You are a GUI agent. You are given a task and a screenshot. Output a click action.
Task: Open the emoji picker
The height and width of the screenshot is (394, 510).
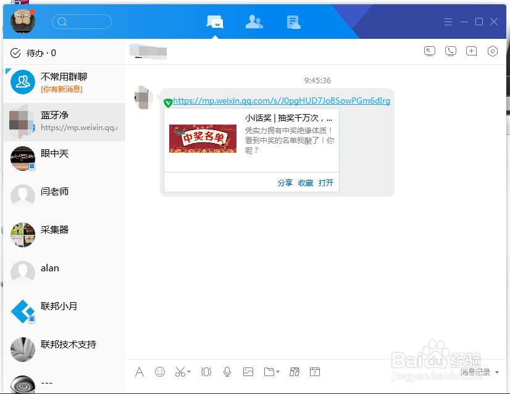[160, 372]
